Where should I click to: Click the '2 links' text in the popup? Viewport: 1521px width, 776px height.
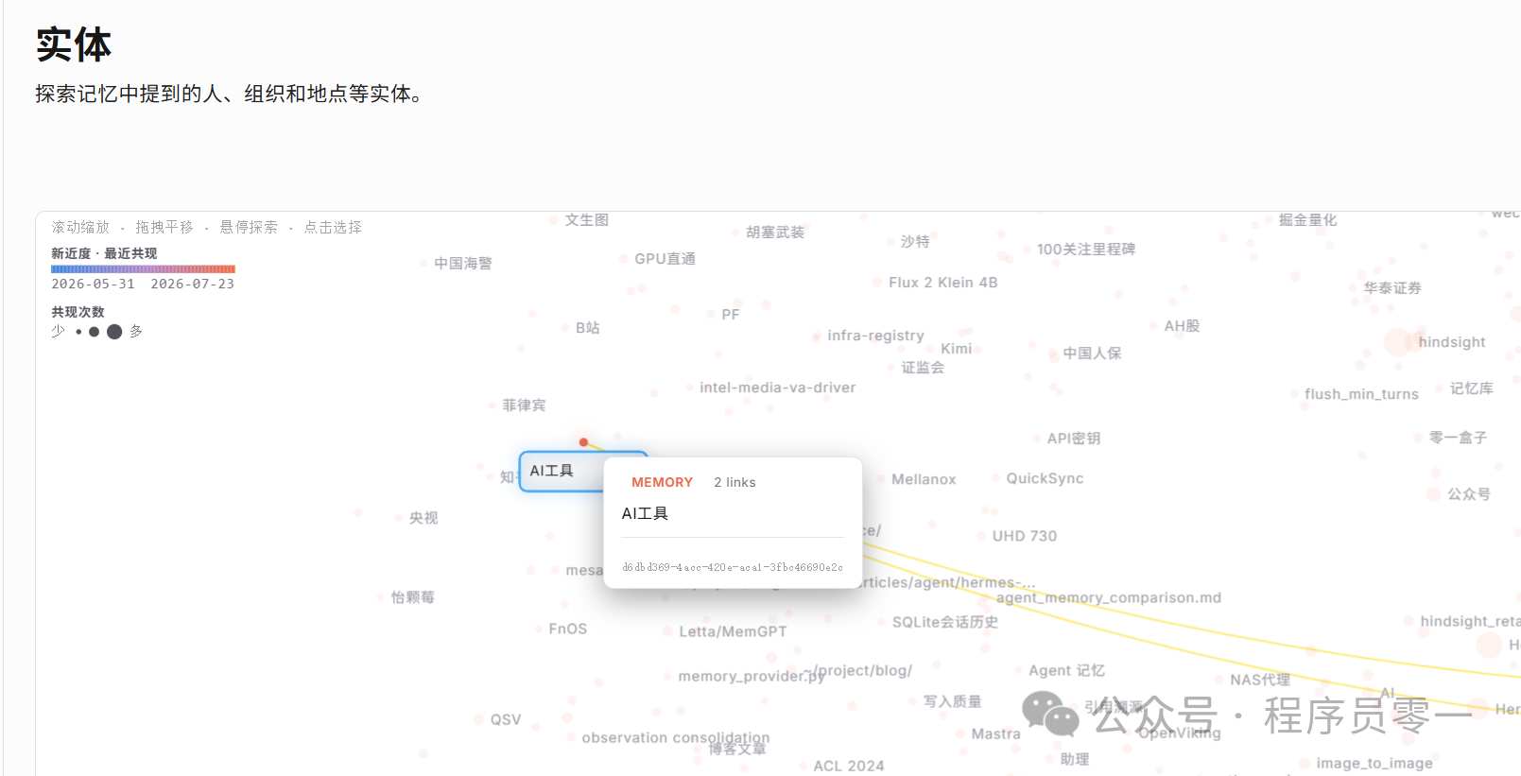735,482
